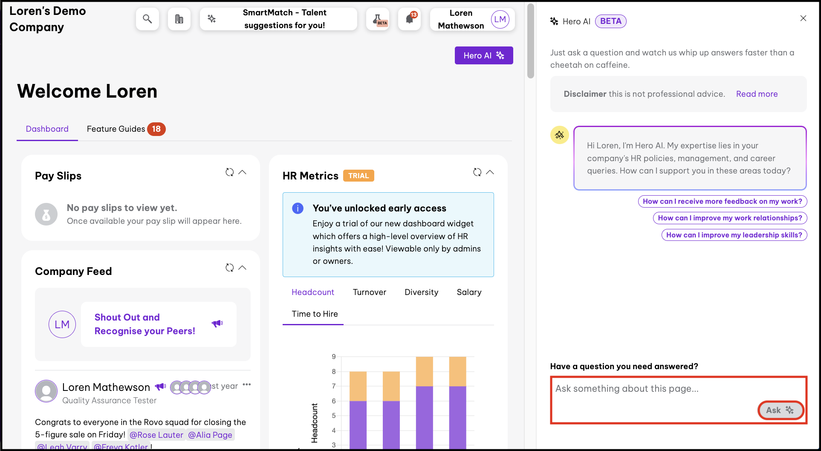
Task: Refresh the HR Metrics widget
Action: pyautogui.click(x=477, y=172)
